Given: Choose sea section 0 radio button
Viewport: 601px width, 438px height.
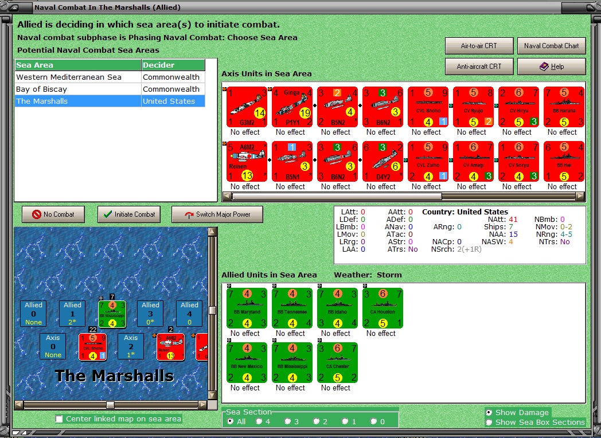Looking at the screenshot, I should tap(374, 421).
